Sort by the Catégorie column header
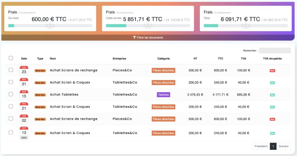The image size is (297, 156). [163, 59]
